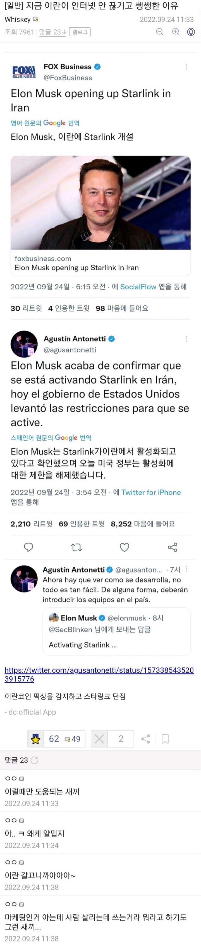Refresh the comments list
Screen dimensions: 201x944
(x=34, y=760)
